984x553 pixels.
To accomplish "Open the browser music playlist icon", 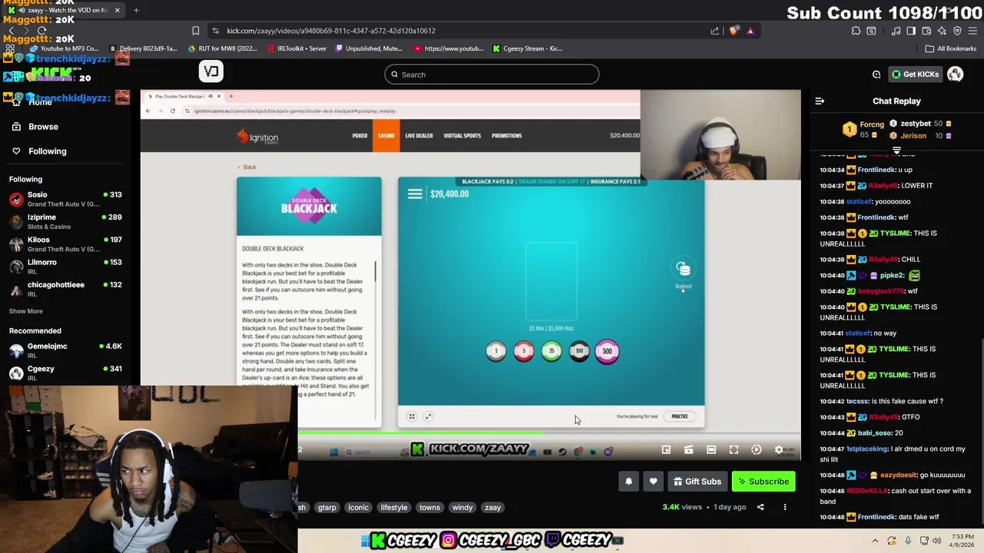I will (896, 31).
